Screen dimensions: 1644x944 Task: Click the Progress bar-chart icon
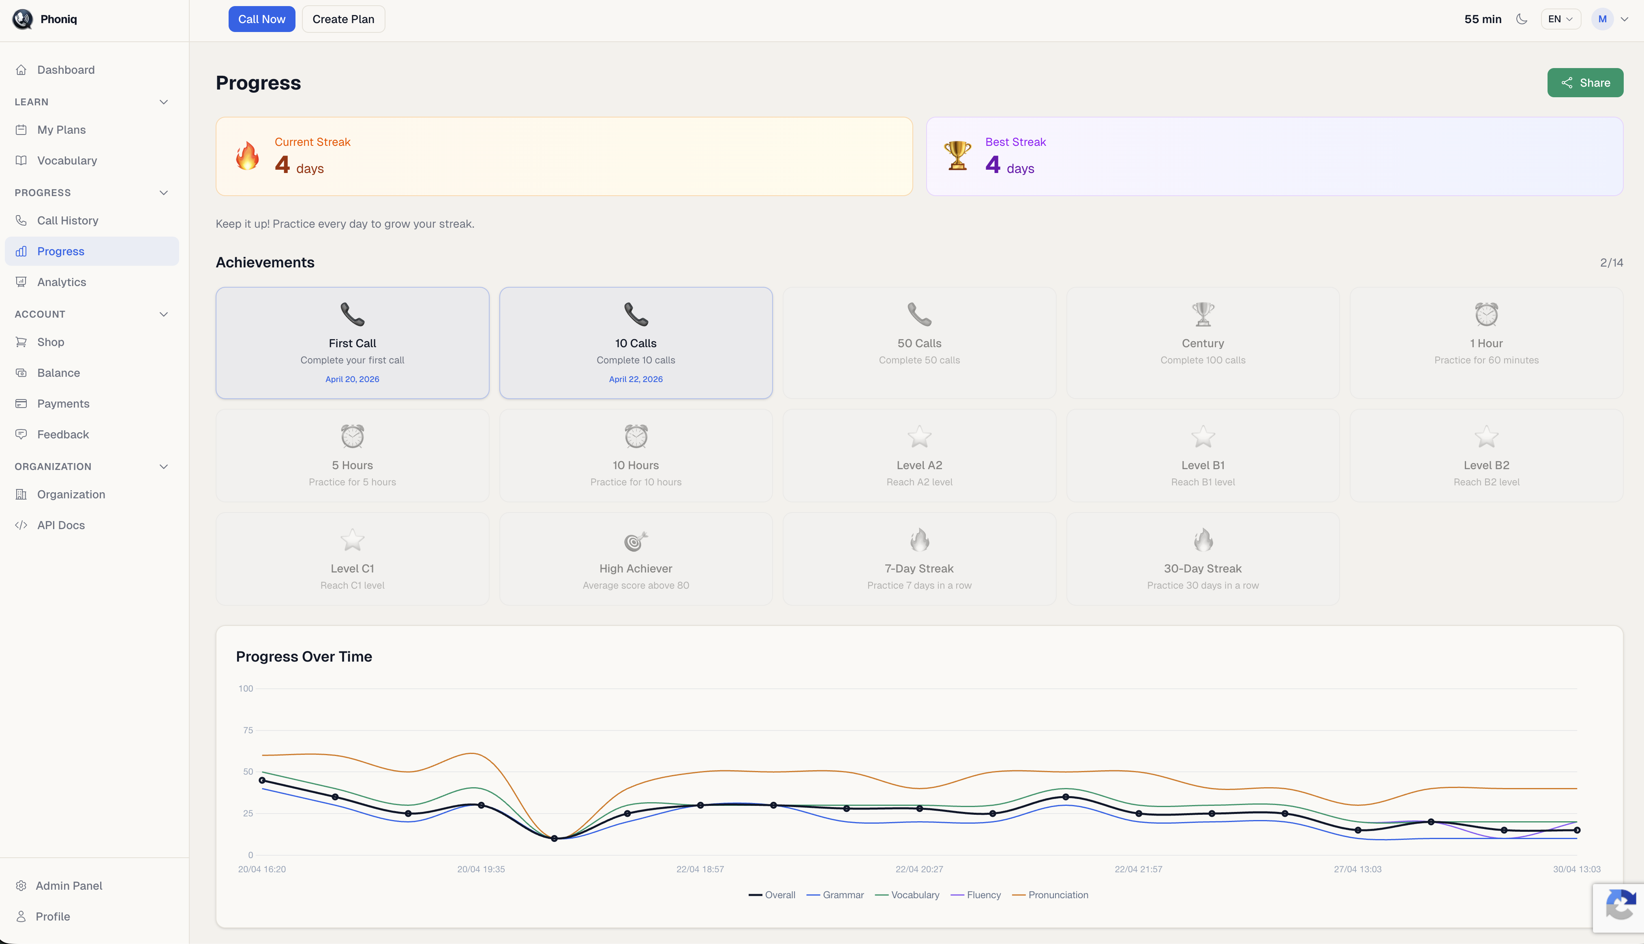coord(21,251)
